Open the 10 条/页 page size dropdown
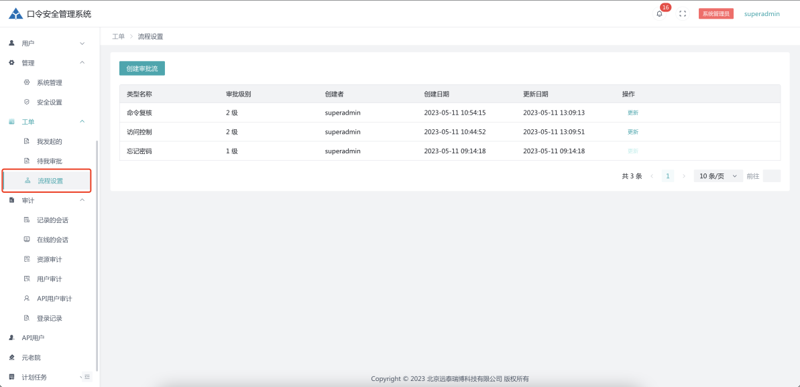The height and width of the screenshot is (387, 800). [718, 176]
